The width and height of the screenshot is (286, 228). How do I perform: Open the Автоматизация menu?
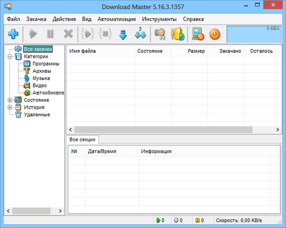pos(116,19)
